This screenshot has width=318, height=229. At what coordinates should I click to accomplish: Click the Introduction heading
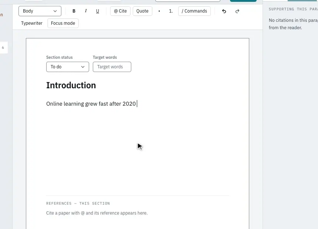click(x=71, y=85)
